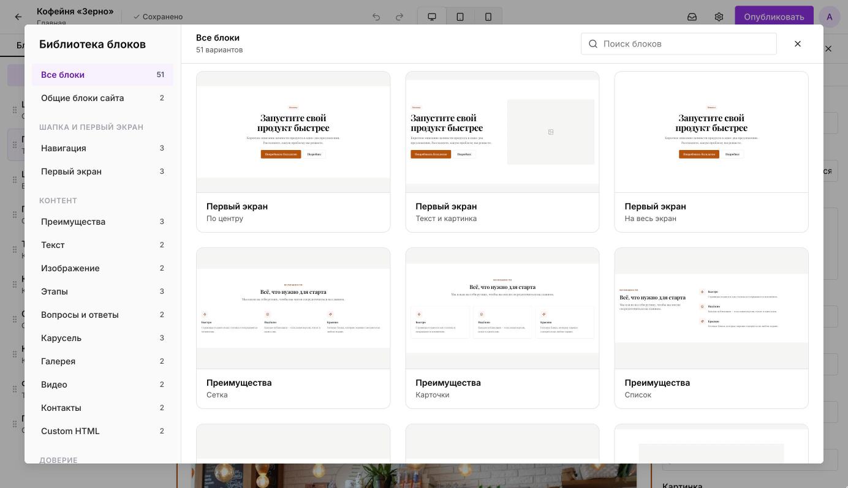Viewport: 848px width, 488px height.
Task: Open site settings gear icon
Action: click(719, 17)
